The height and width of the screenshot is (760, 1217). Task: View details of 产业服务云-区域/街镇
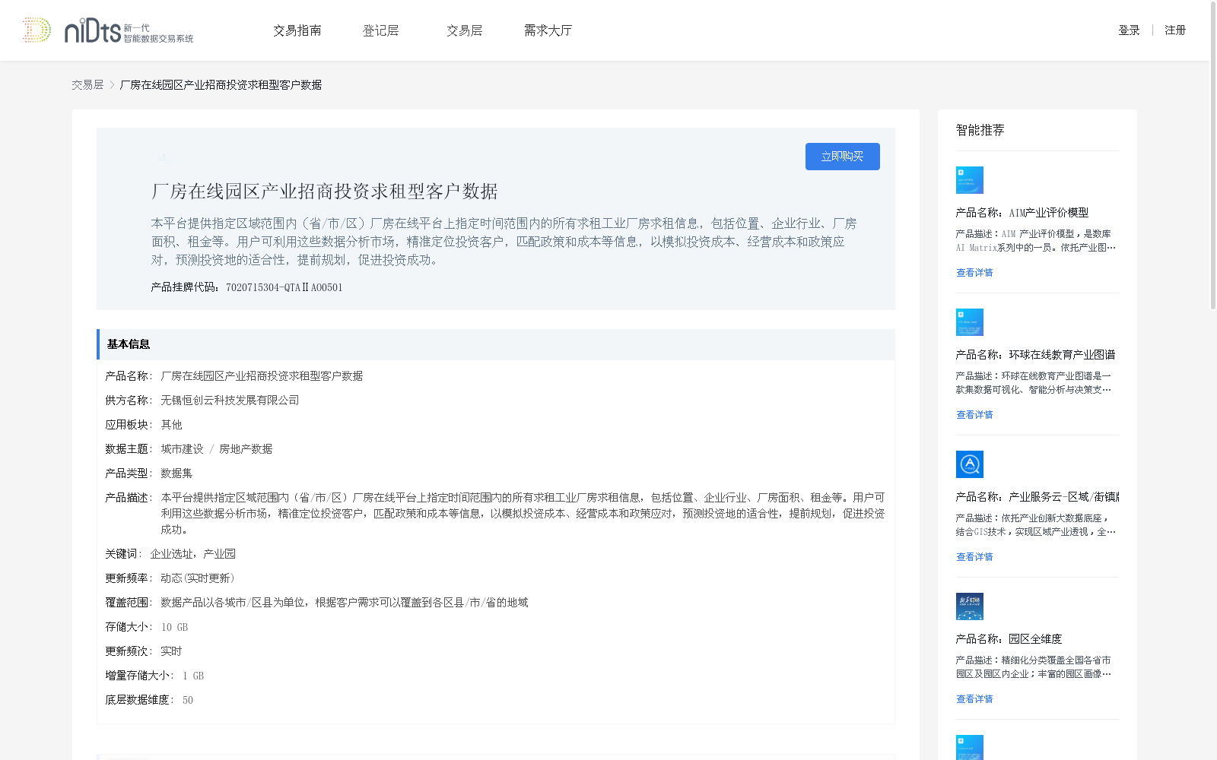(974, 557)
